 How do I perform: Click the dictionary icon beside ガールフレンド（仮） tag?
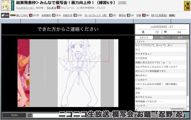(111, 15)
